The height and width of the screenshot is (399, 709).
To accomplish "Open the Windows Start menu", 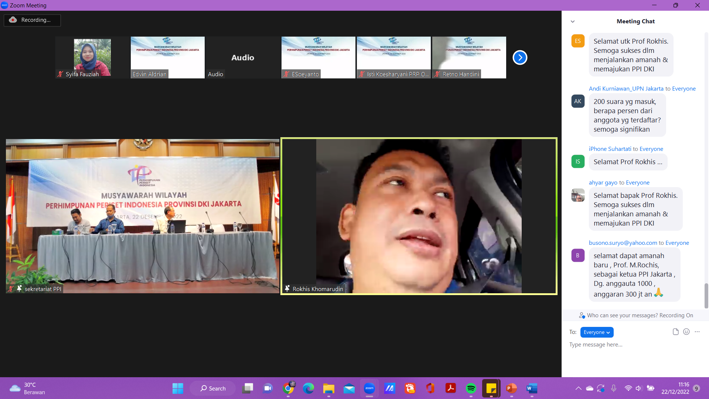I will (178, 388).
